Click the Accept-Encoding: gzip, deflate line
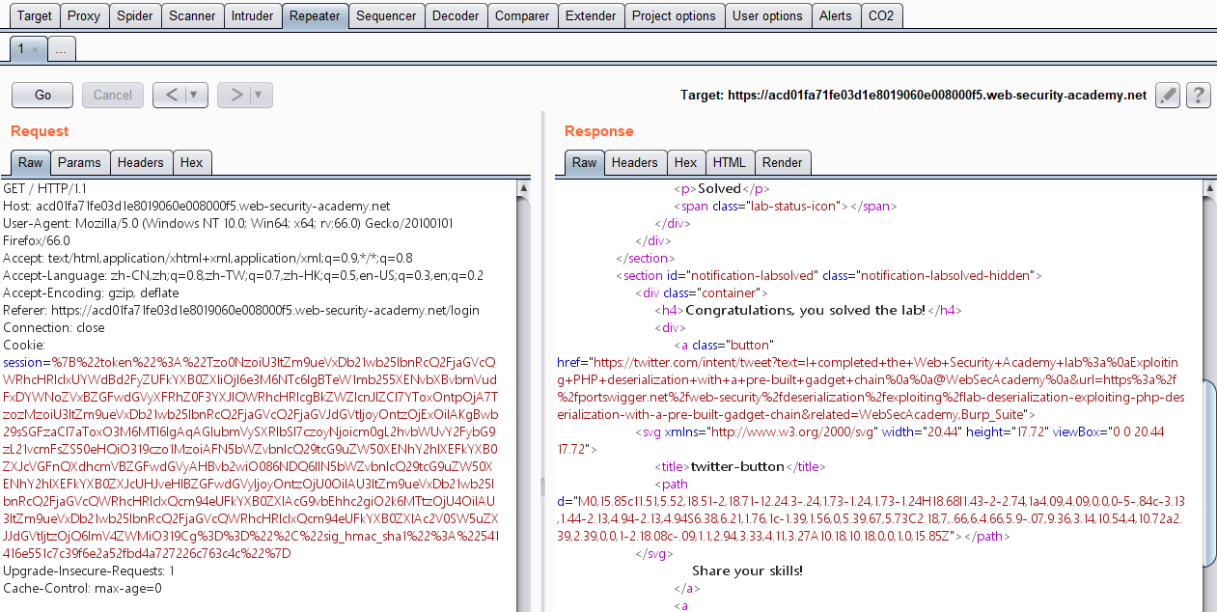The height and width of the screenshot is (612, 1217). [91, 292]
